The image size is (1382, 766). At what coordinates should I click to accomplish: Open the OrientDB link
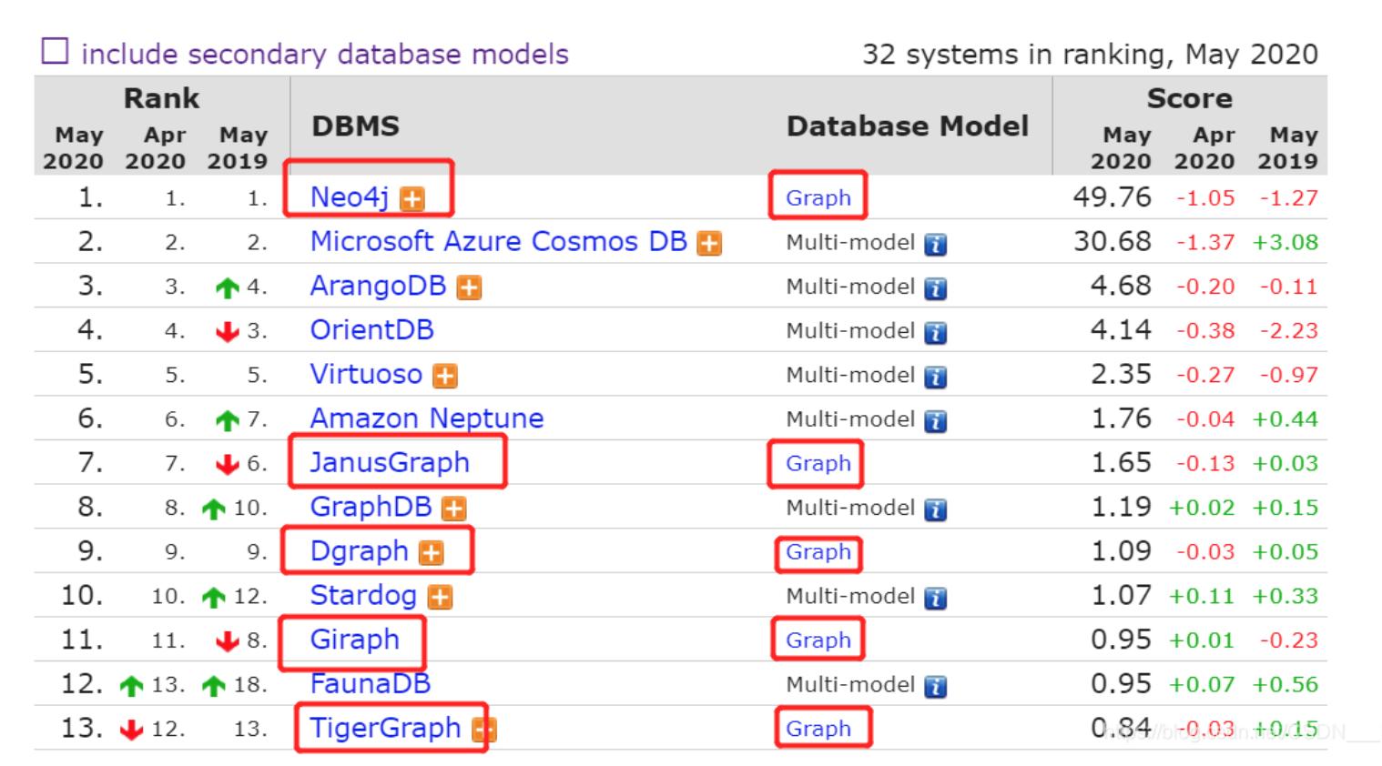point(371,329)
